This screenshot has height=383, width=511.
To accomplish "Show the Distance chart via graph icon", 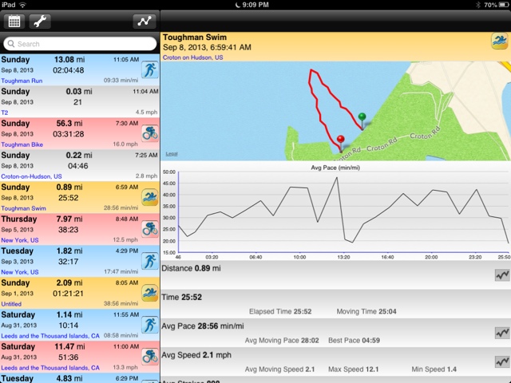I will [502, 275].
